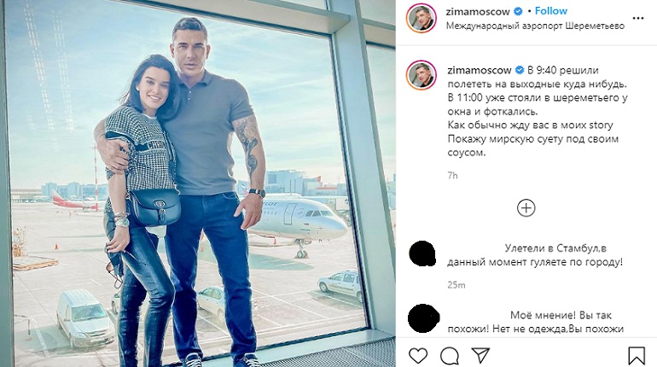
Task: Click the 7h timestamp under the caption
Action: (x=452, y=176)
